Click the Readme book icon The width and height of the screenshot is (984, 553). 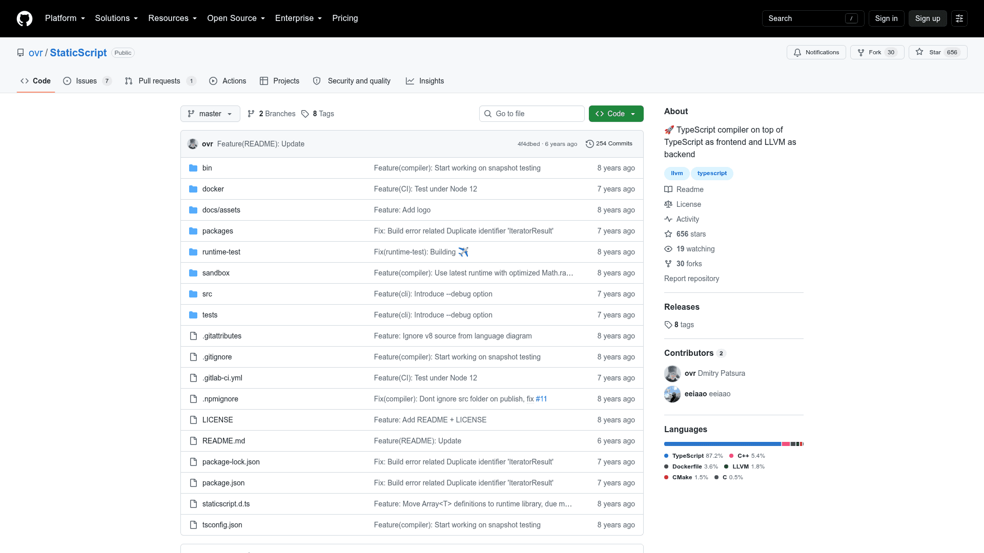pos(668,189)
